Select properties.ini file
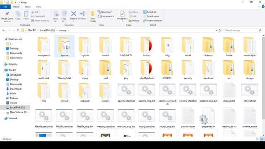Image resolution: width=265 pixels, height=149 pixels. tap(208, 118)
